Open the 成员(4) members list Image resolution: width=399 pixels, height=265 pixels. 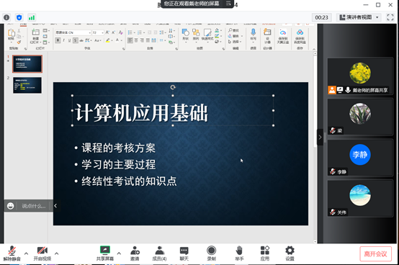click(160, 253)
